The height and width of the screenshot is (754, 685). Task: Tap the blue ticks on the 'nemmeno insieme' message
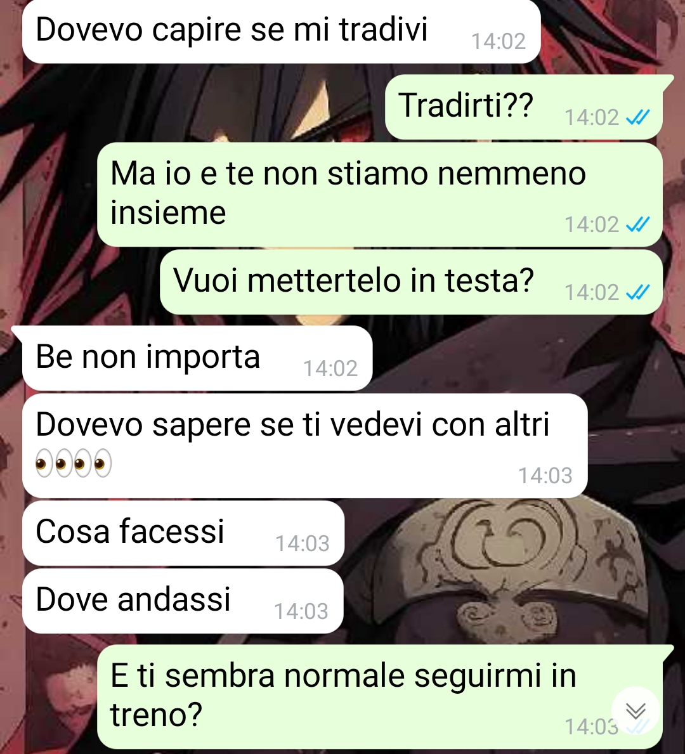pos(638,224)
